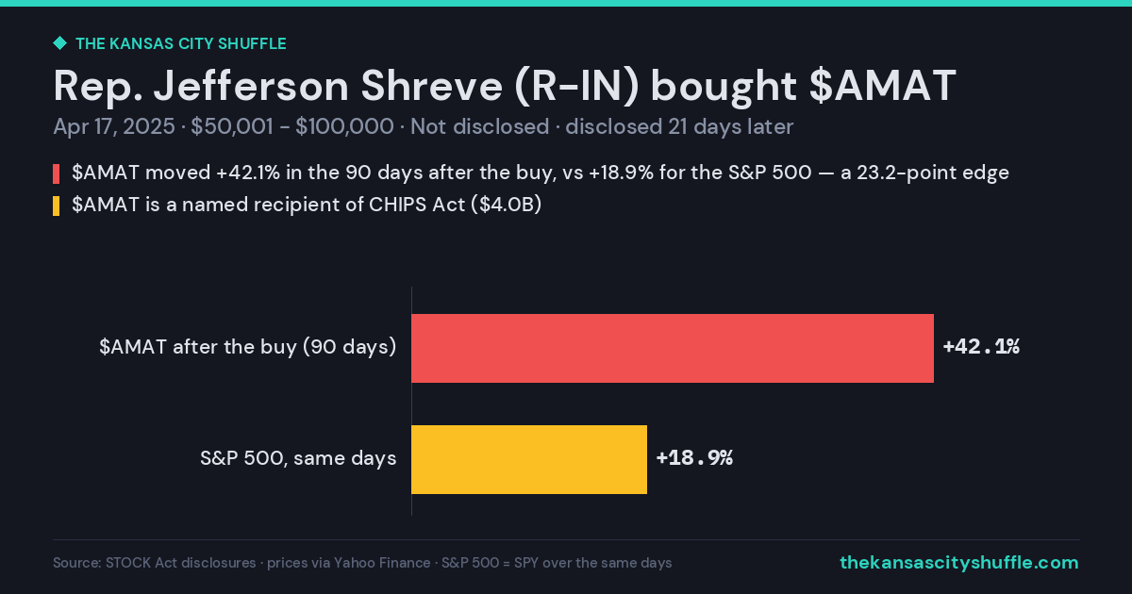1132x594 pixels.
Task: Click THE KANSAS CITY SHUFFLE brand text
Action: pos(180,43)
